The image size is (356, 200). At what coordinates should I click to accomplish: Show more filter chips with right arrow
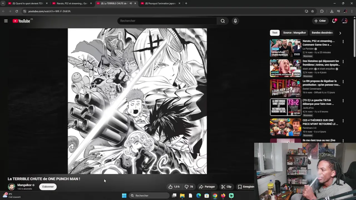pyautogui.click(x=340, y=33)
